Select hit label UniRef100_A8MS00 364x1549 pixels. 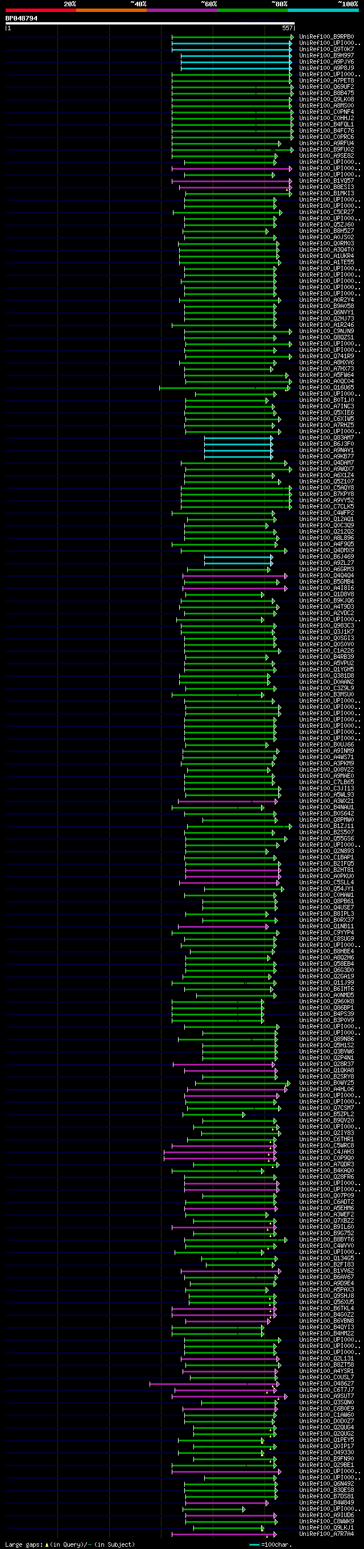[327, 106]
